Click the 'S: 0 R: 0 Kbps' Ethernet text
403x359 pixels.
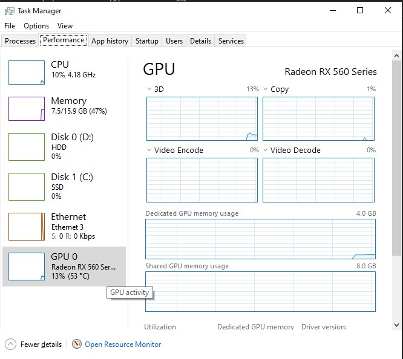pos(73,236)
